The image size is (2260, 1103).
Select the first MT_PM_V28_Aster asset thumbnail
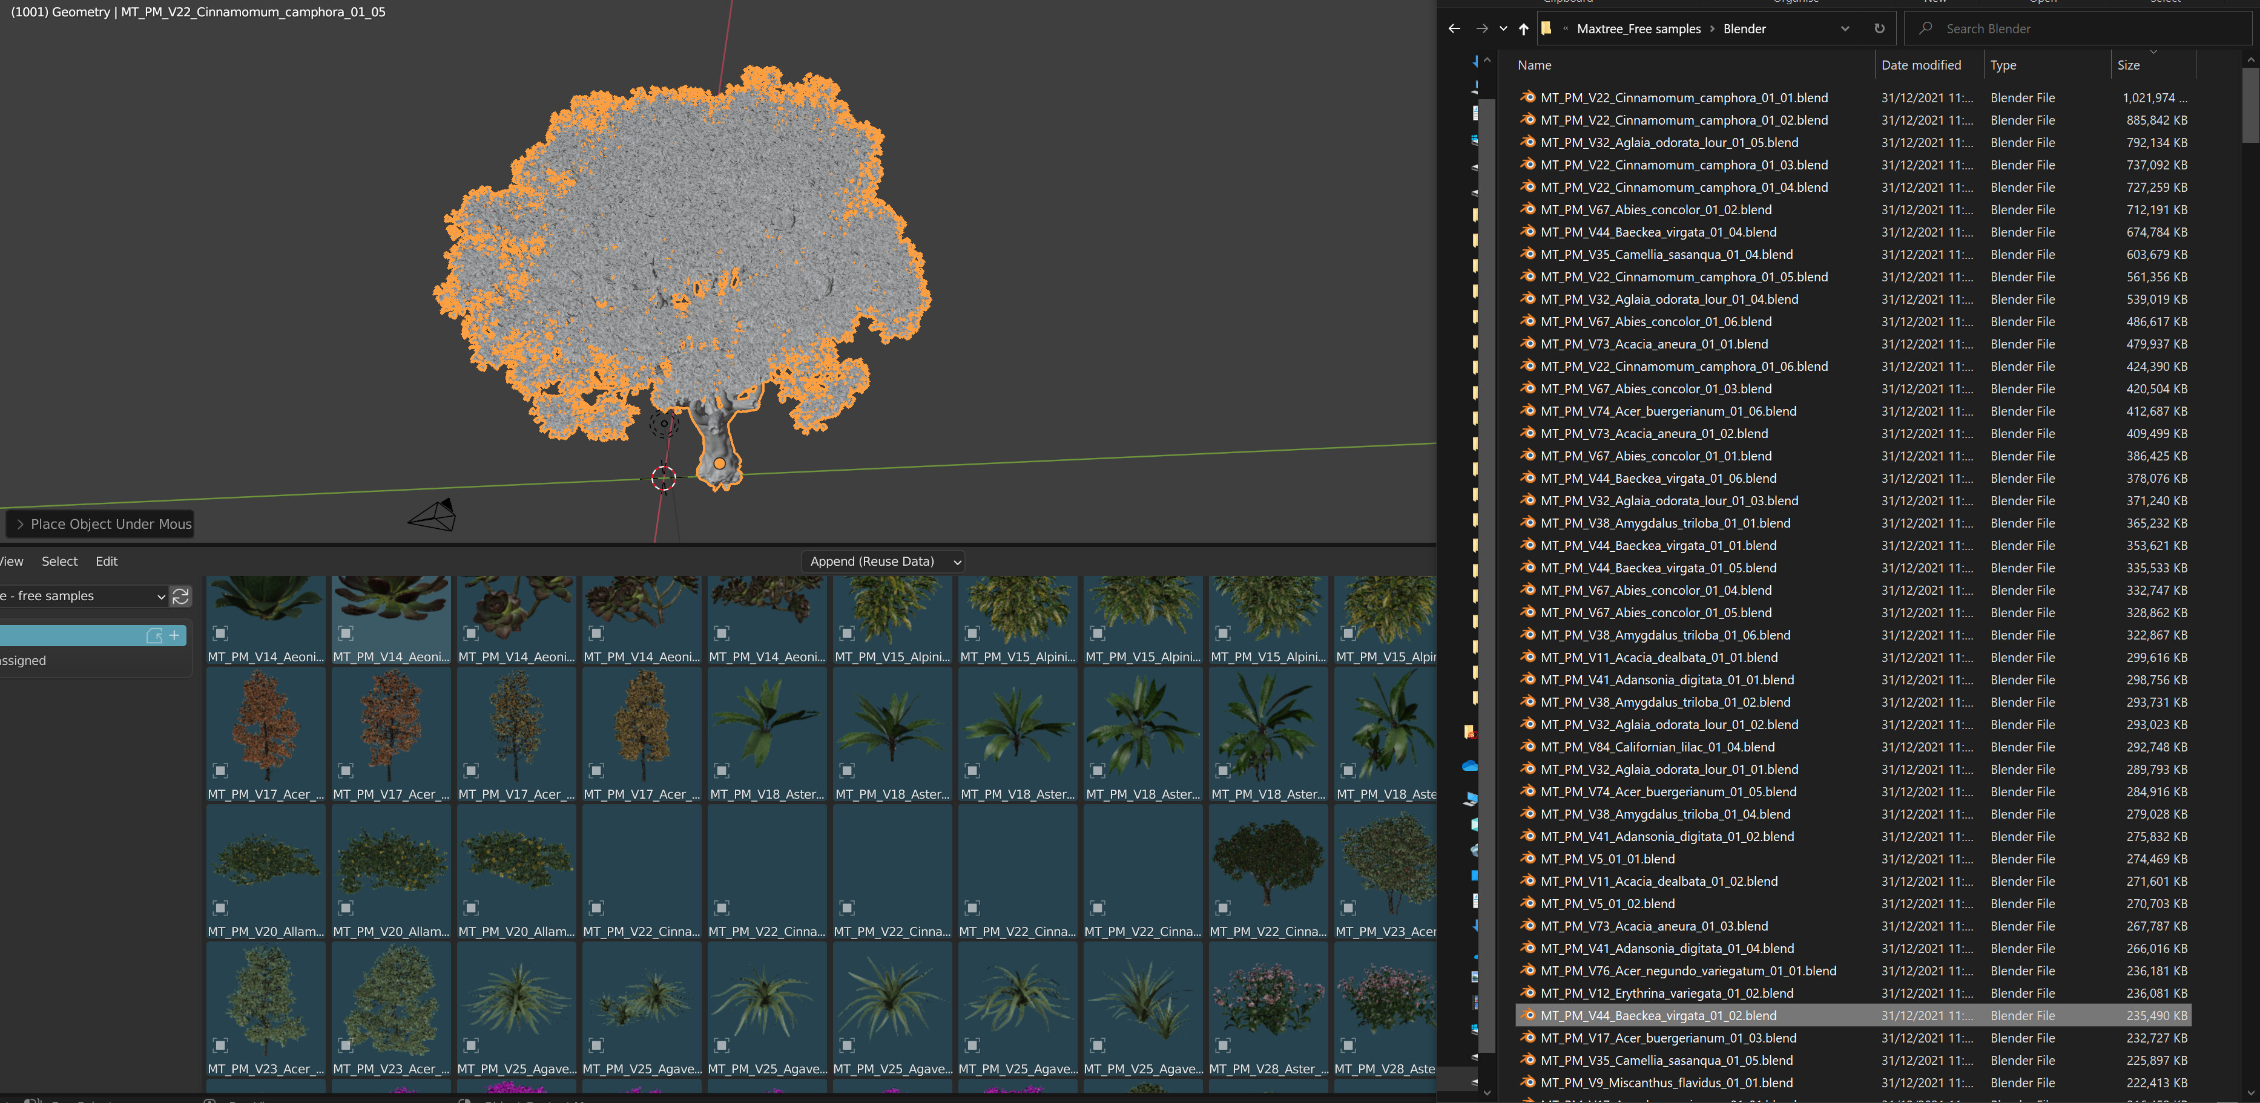(x=1268, y=1004)
